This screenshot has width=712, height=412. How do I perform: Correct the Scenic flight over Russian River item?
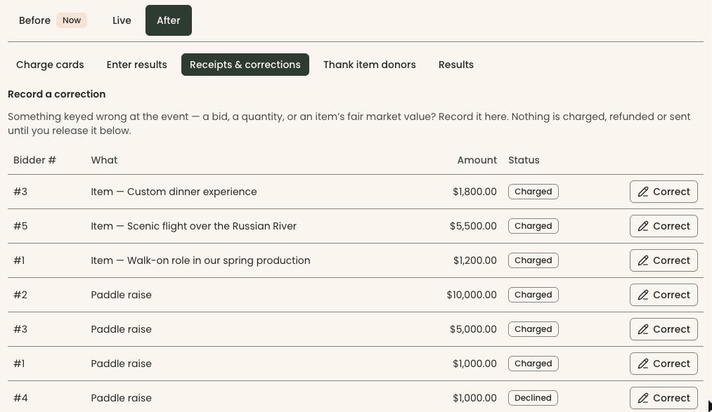click(x=664, y=226)
